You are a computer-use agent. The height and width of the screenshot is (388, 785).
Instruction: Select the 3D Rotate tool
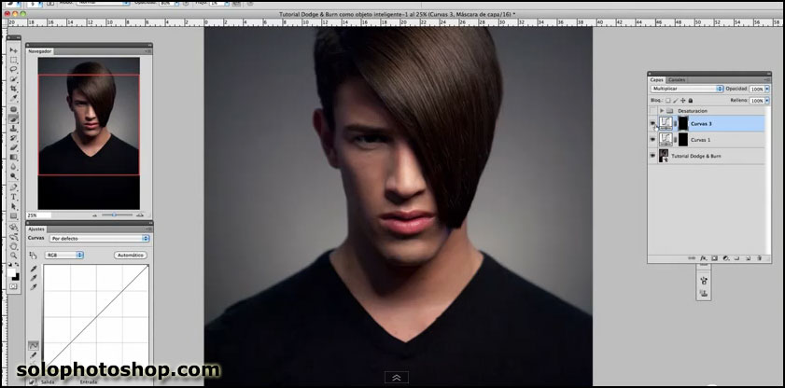pyautogui.click(x=13, y=227)
